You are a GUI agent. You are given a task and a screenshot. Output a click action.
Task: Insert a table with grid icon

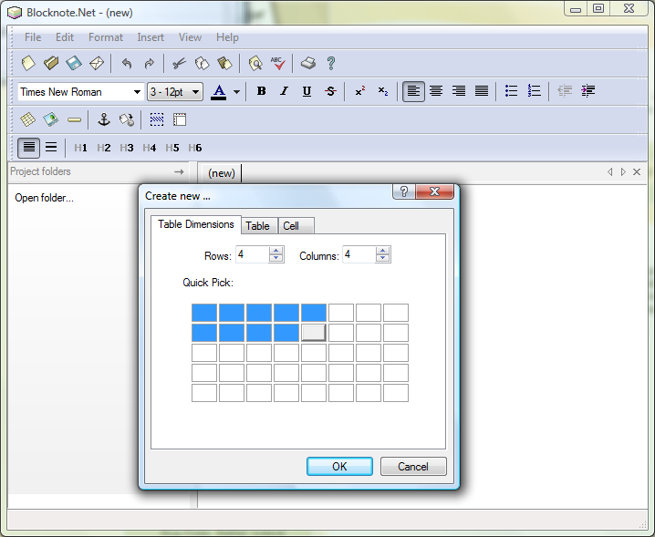(x=28, y=119)
